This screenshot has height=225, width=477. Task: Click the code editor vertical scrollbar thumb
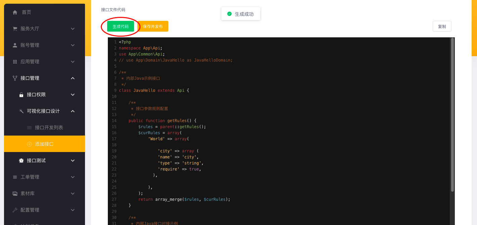452,114
